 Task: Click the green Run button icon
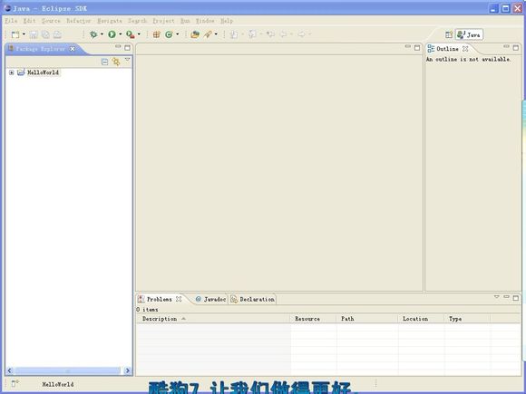[112, 34]
